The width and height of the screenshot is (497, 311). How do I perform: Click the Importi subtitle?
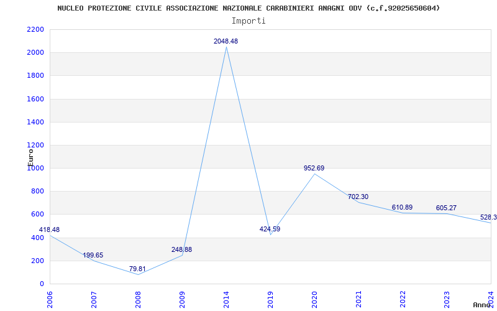pyautogui.click(x=248, y=21)
